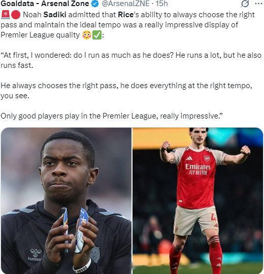Open the @ArsenalZNE handle link
This screenshot has height=274, width=264.
pyautogui.click(x=125, y=4)
